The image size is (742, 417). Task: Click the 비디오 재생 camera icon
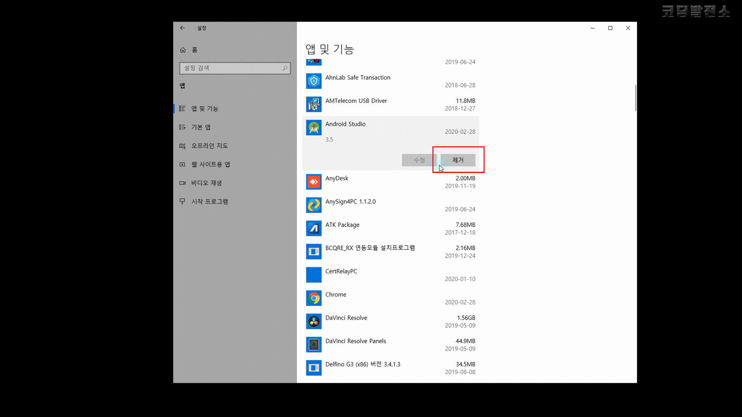[x=182, y=183]
